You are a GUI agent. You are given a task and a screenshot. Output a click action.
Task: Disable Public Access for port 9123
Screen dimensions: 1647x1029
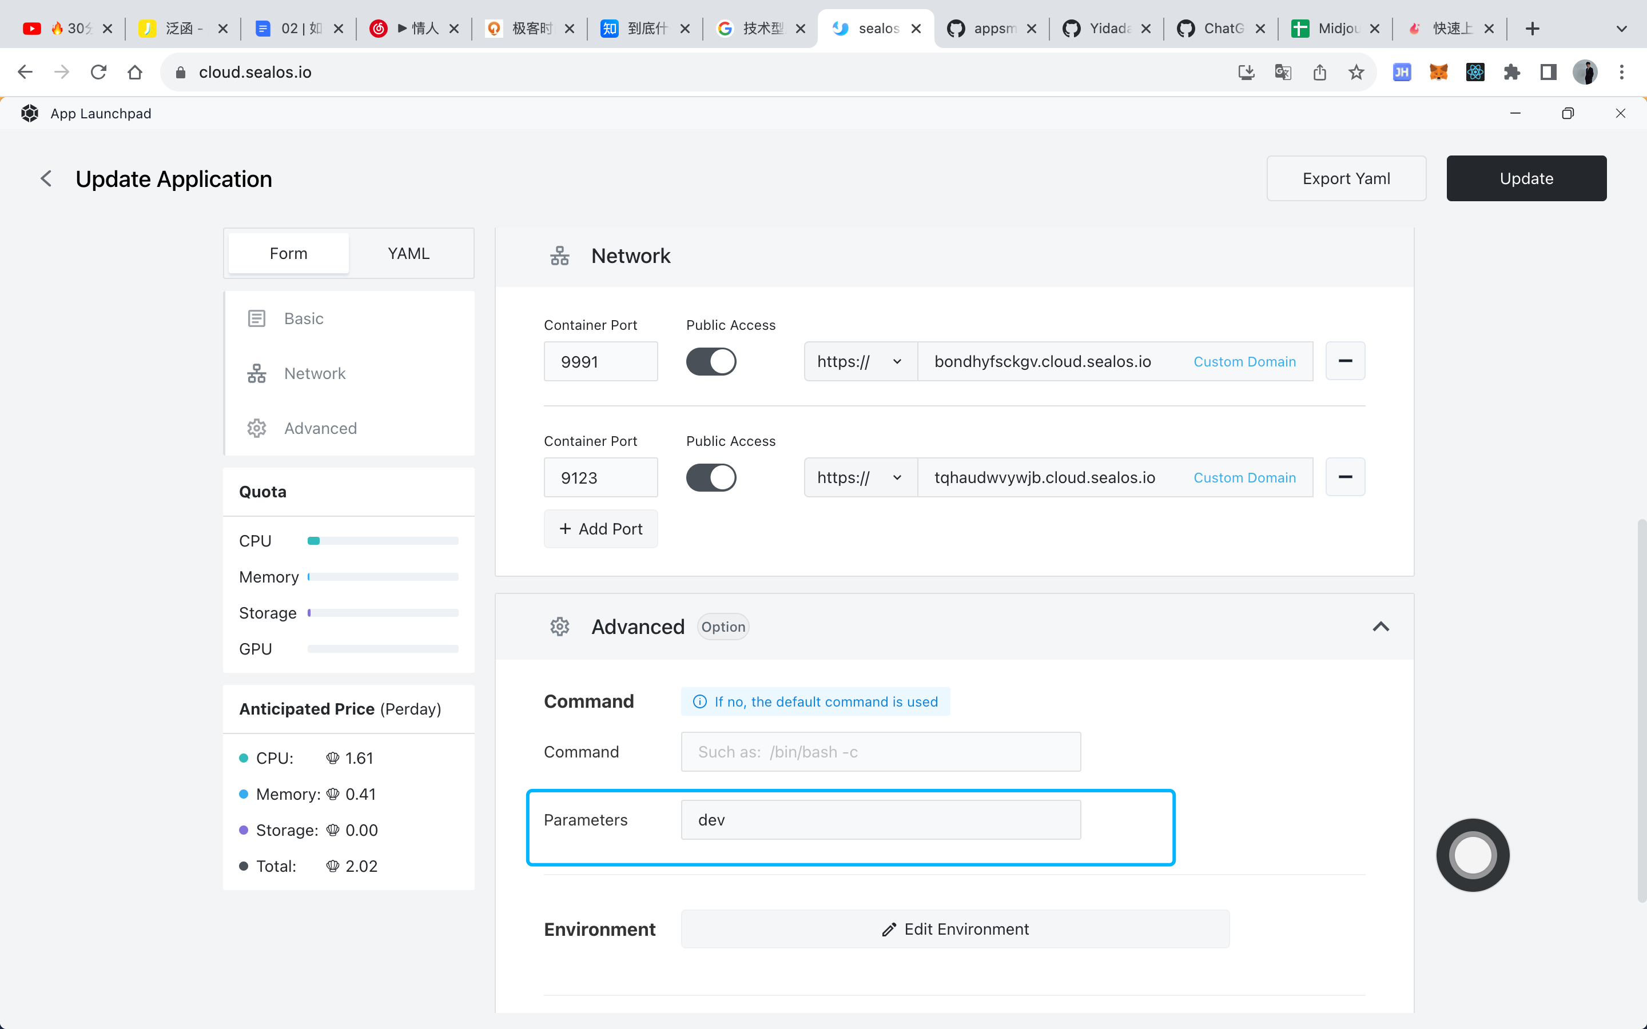click(x=710, y=478)
